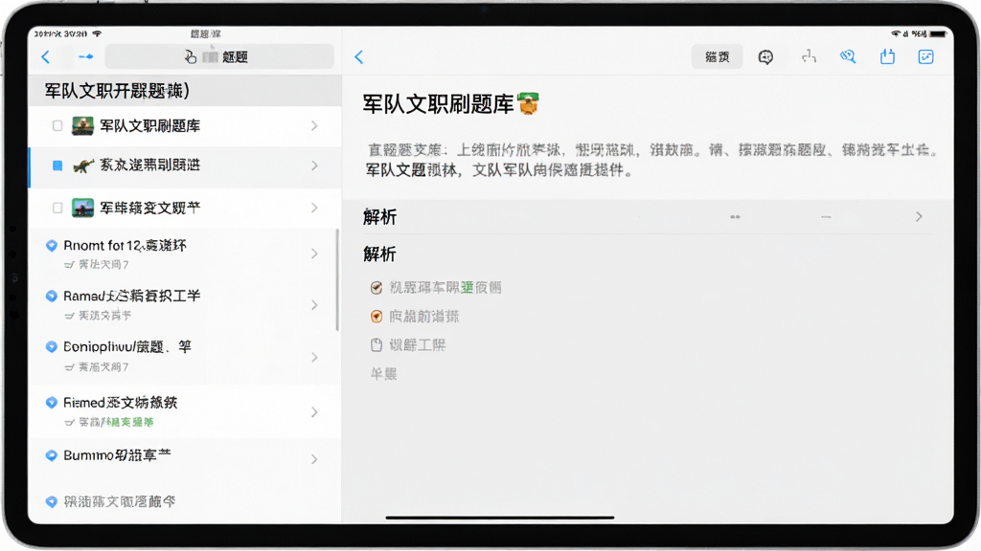
Task: Go back using the left sidebar back arrow
Action: point(46,56)
